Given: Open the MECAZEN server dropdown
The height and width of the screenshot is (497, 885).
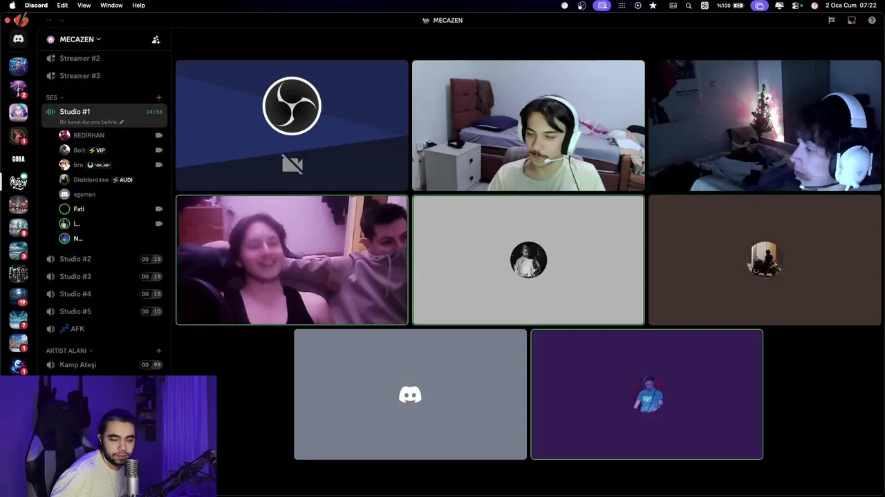Looking at the screenshot, I should 80,39.
